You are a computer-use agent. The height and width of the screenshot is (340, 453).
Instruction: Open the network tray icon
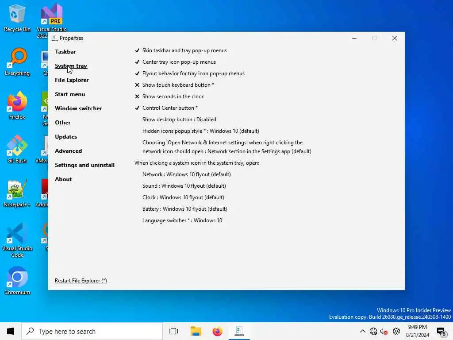373,331
